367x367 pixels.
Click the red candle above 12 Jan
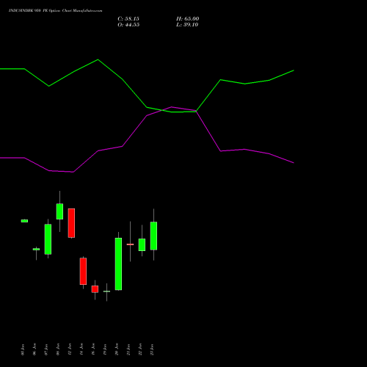click(x=71, y=223)
